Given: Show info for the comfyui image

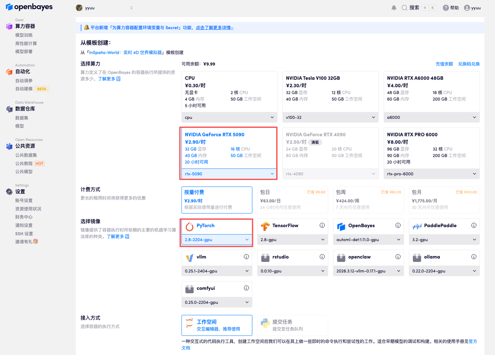Looking at the screenshot, I should point(246,288).
